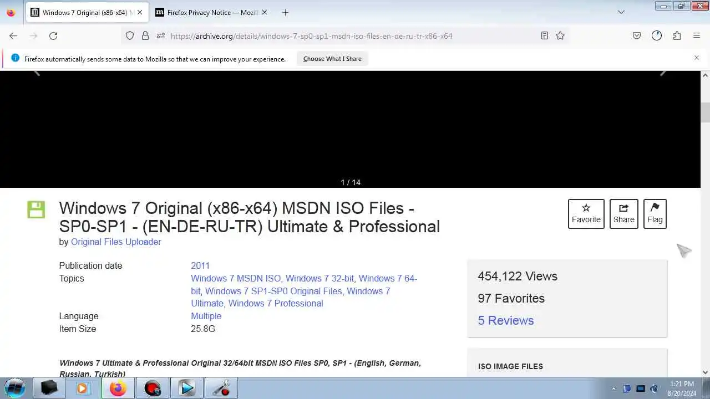Bookmark this page with the star icon

560,35
